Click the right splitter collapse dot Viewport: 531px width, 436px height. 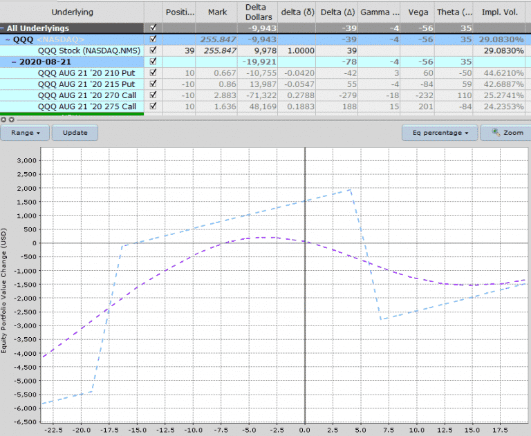(x=10, y=119)
